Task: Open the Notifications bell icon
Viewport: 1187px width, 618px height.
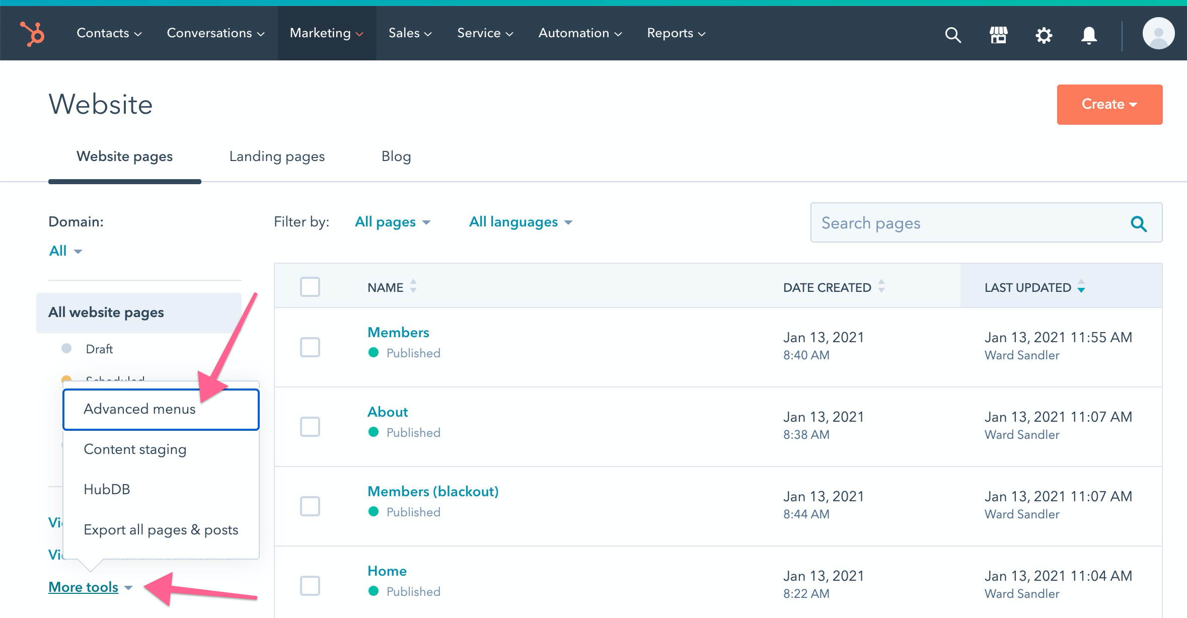Action: (x=1089, y=35)
